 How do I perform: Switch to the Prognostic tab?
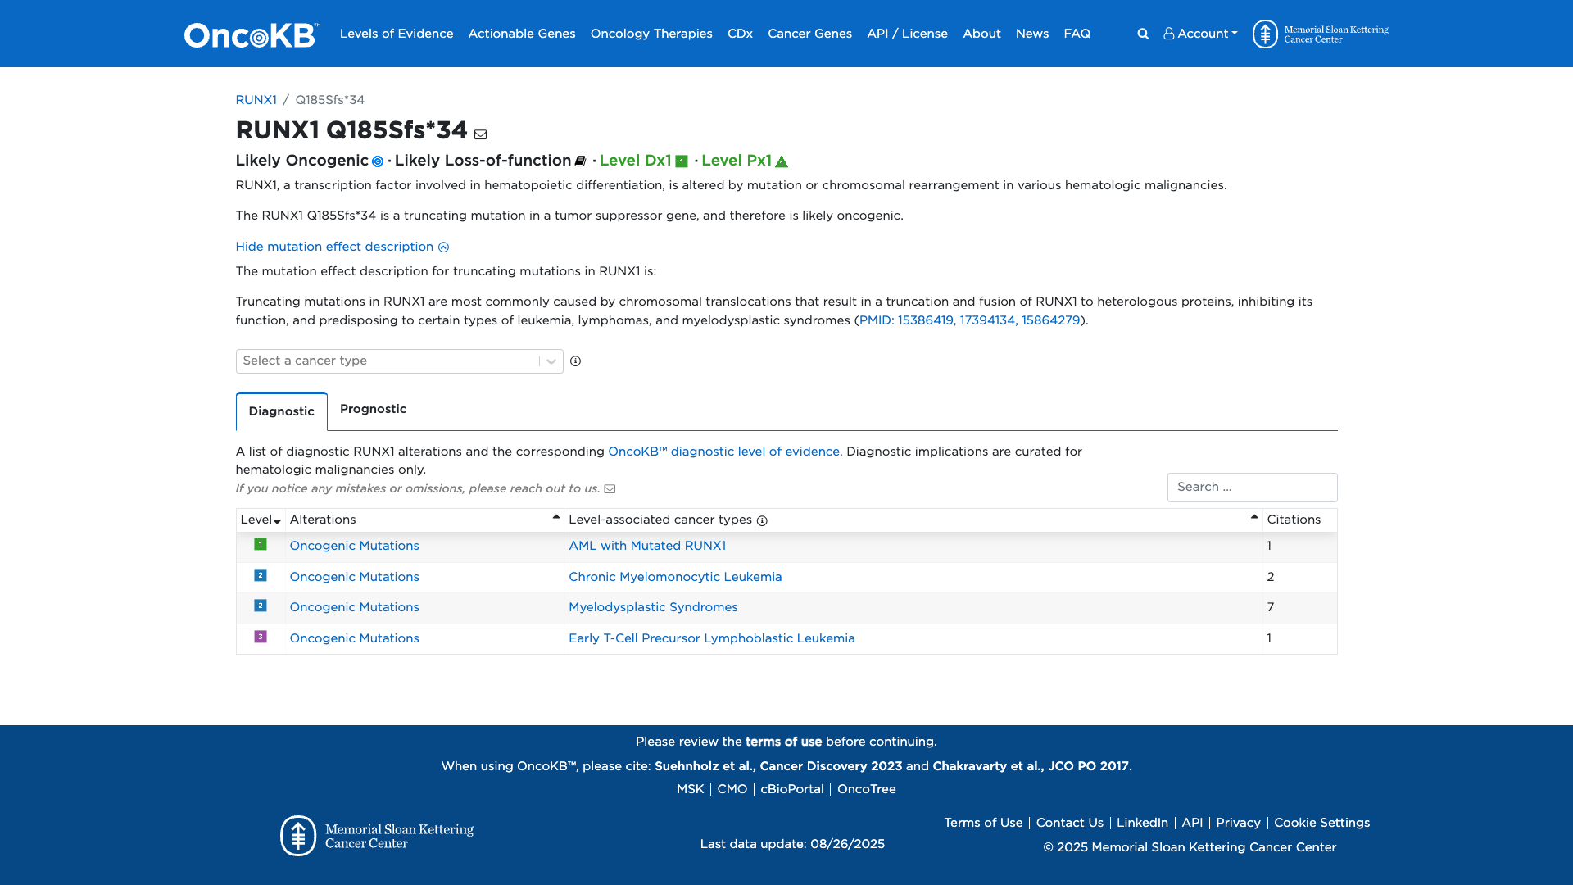tap(373, 409)
